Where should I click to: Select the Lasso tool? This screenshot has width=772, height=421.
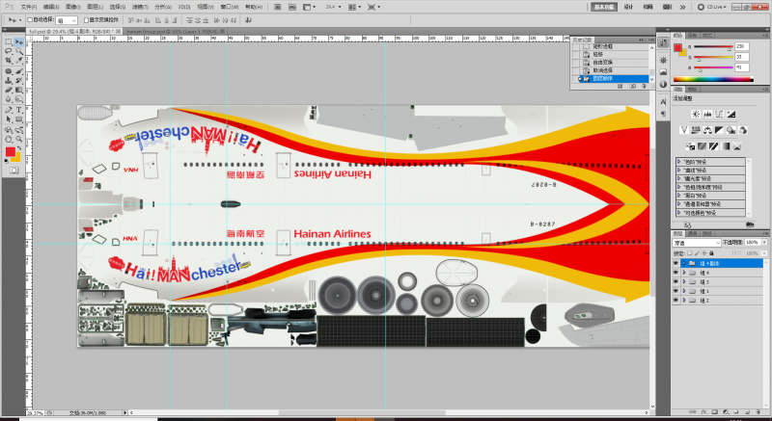coord(9,52)
